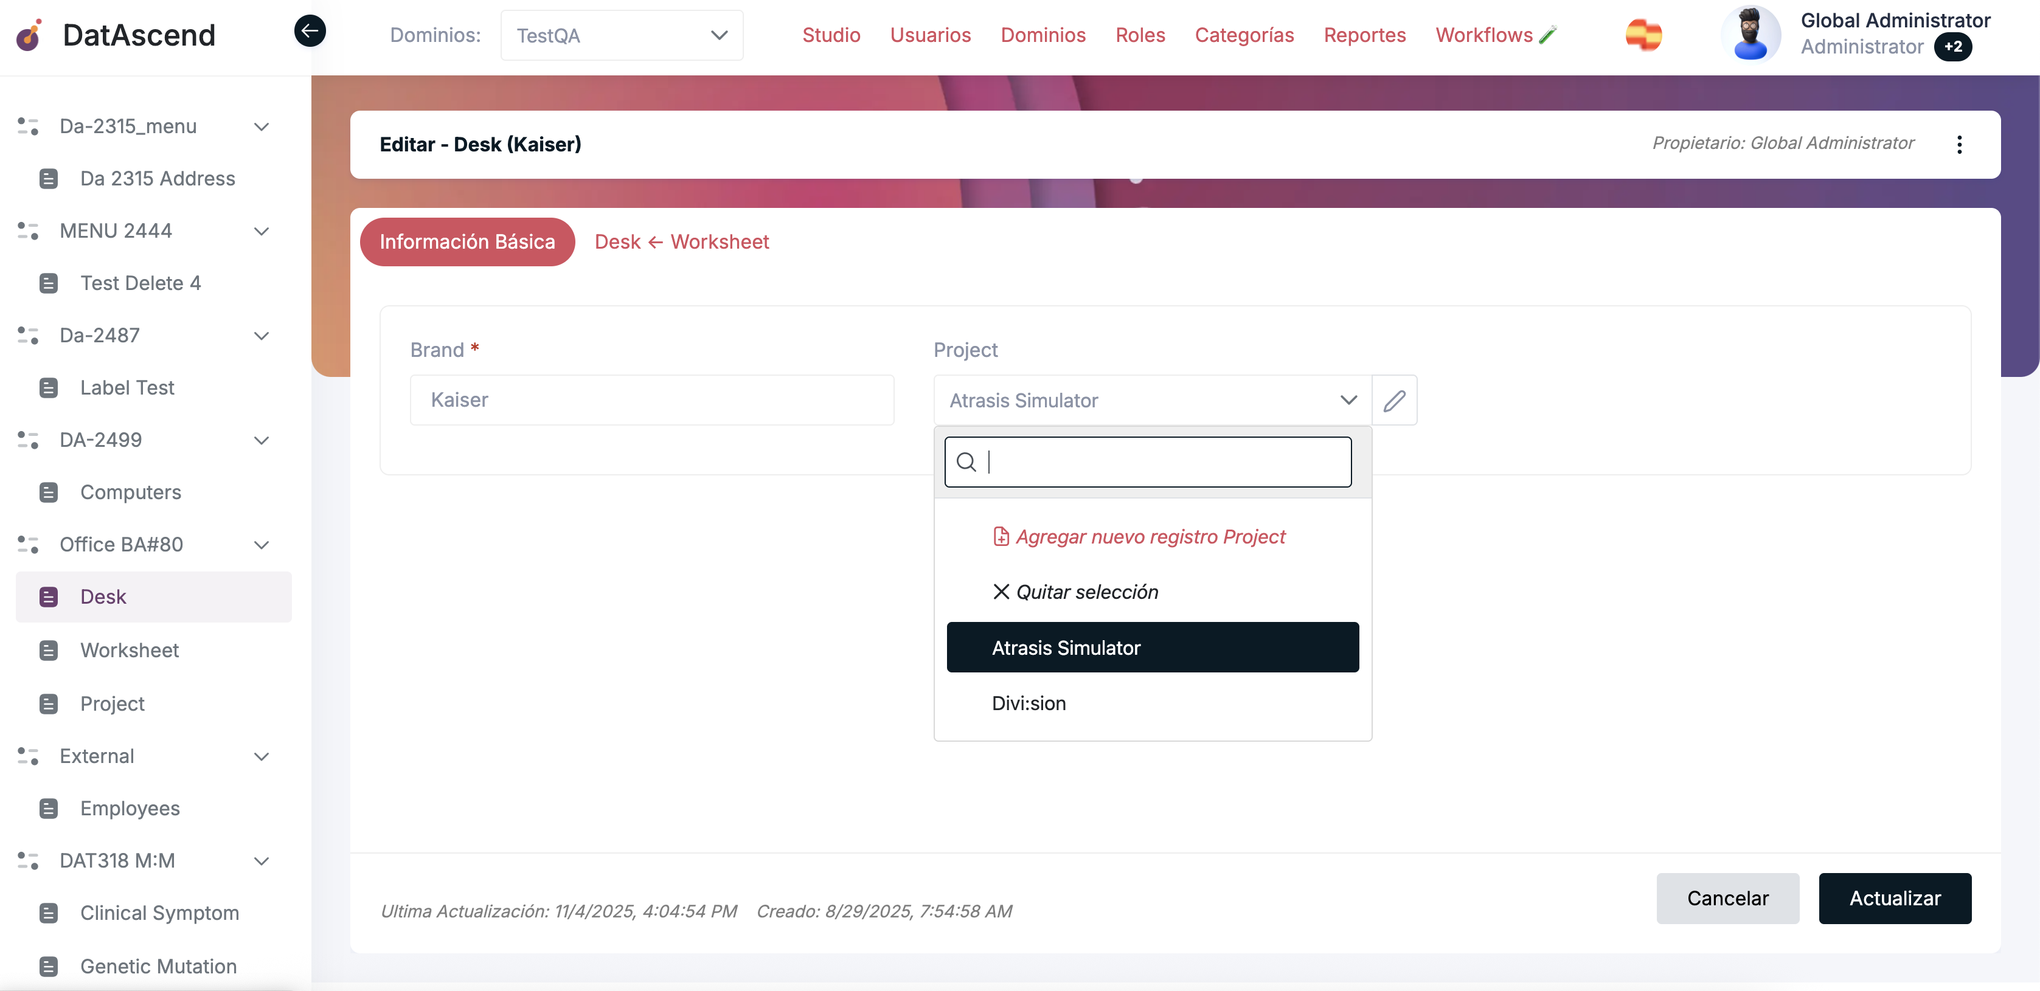Click the DatAscend logo icon

click(29, 35)
